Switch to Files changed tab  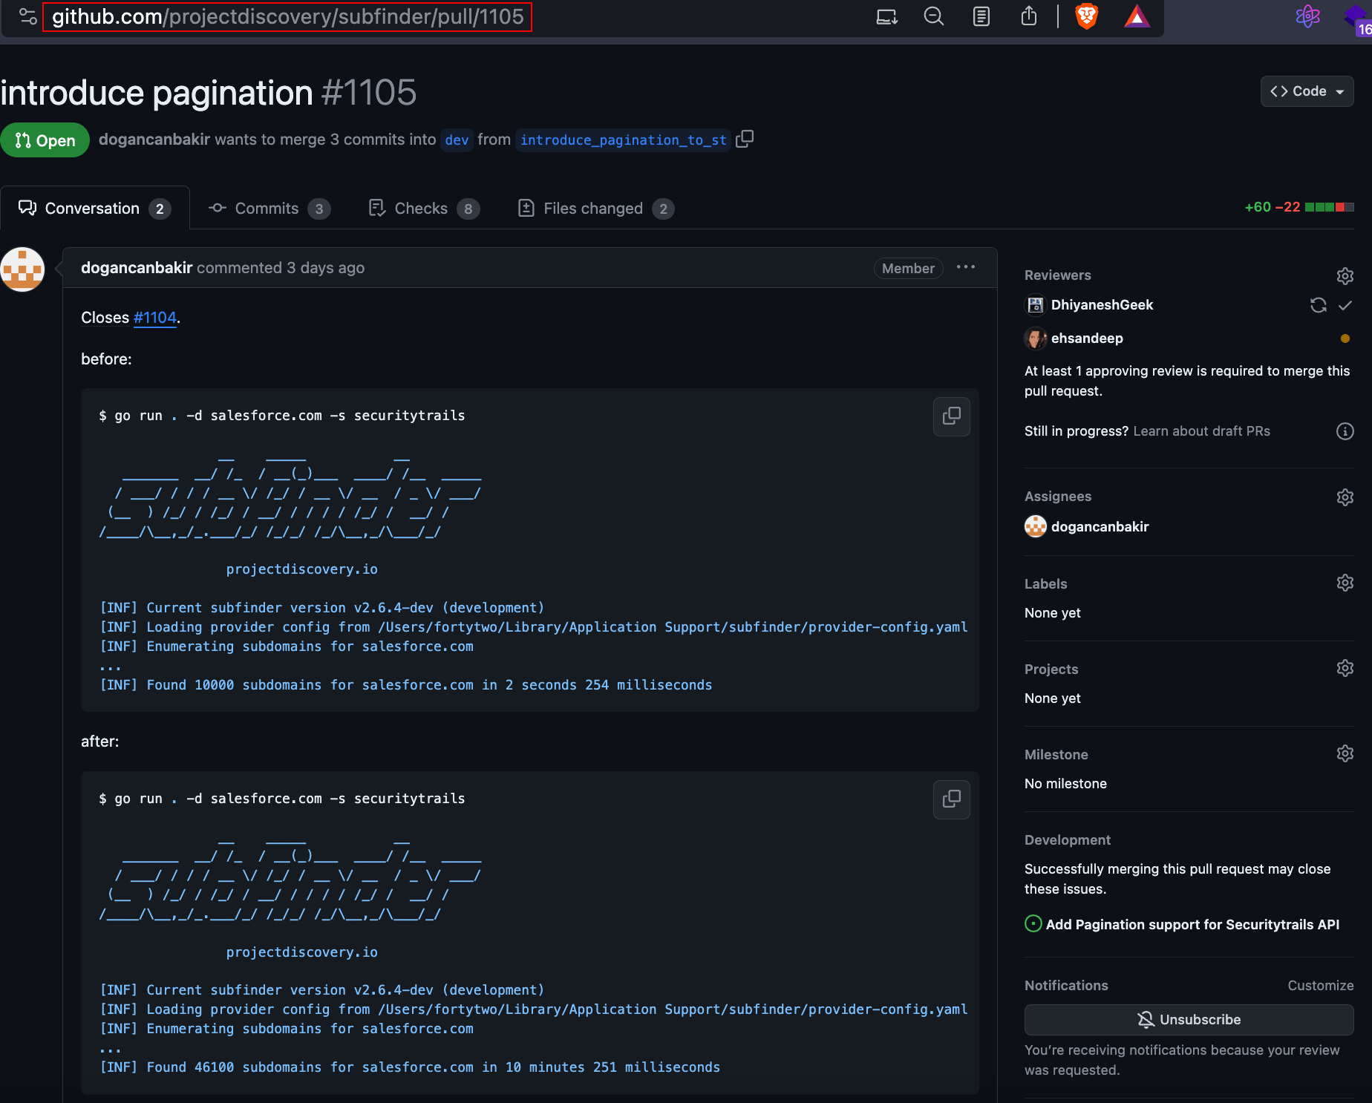(596, 209)
